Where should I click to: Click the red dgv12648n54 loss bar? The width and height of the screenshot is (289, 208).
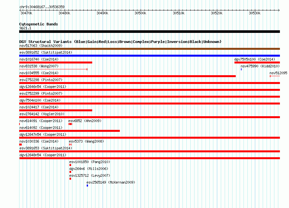coord(149,158)
